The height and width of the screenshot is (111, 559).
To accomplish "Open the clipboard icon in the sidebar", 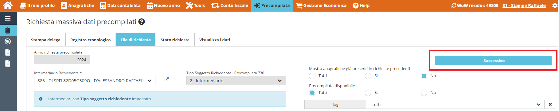I will click(8, 31).
